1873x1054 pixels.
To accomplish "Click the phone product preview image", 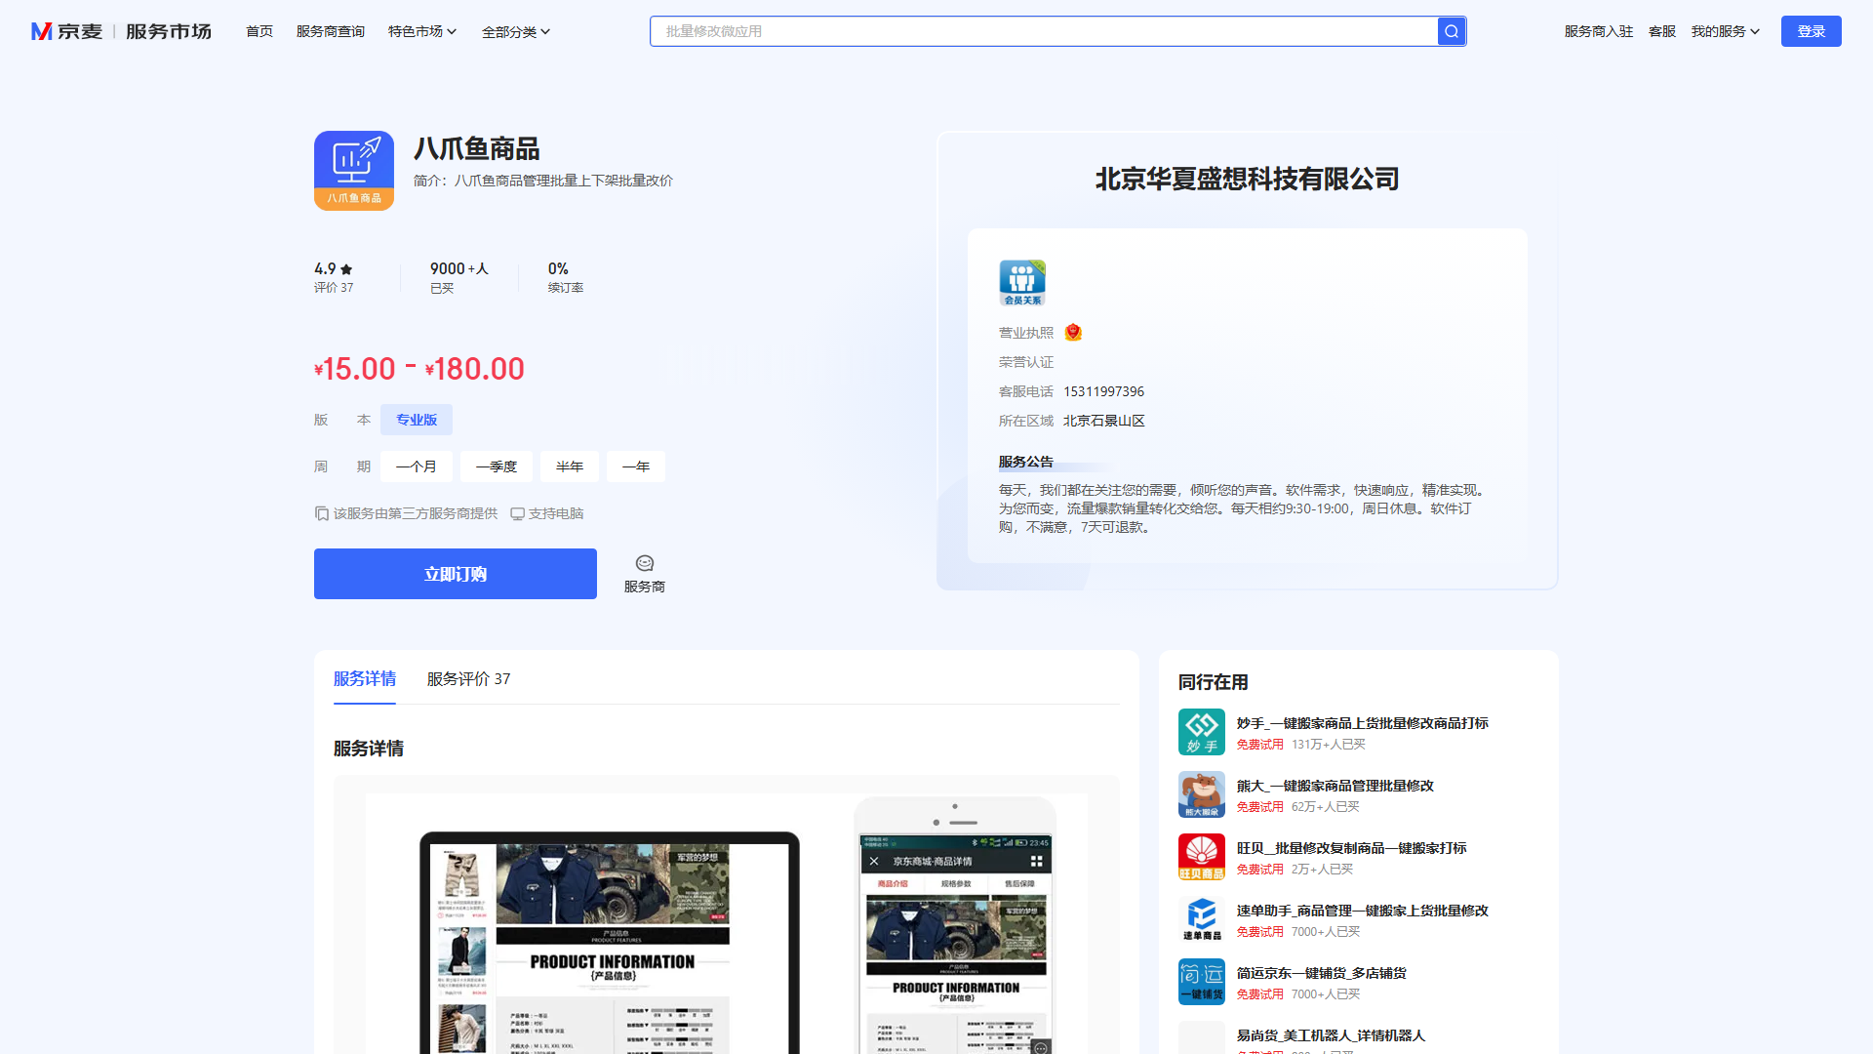I will (955, 927).
